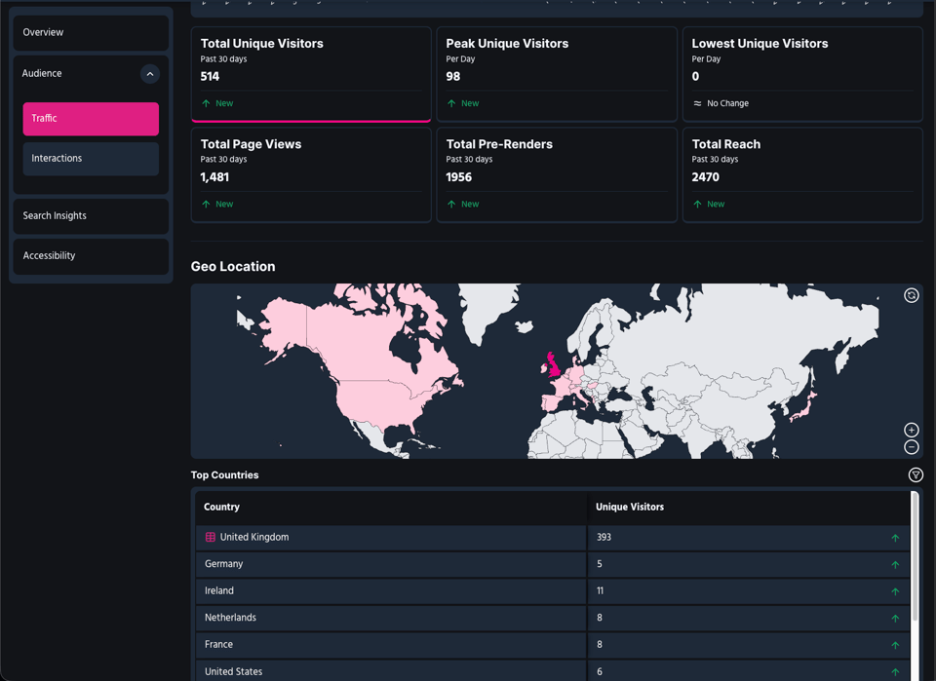Click the 1,481 page views value

(214, 177)
